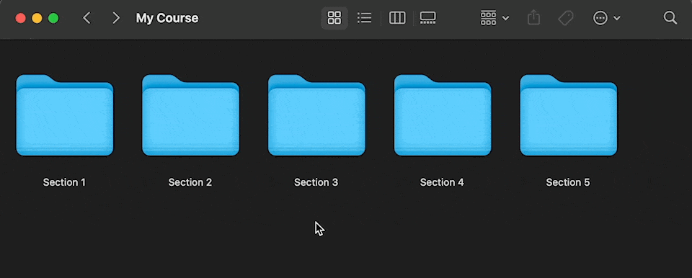692x278 pixels.
Task: Go forward with the right chevron
Action: (x=115, y=18)
